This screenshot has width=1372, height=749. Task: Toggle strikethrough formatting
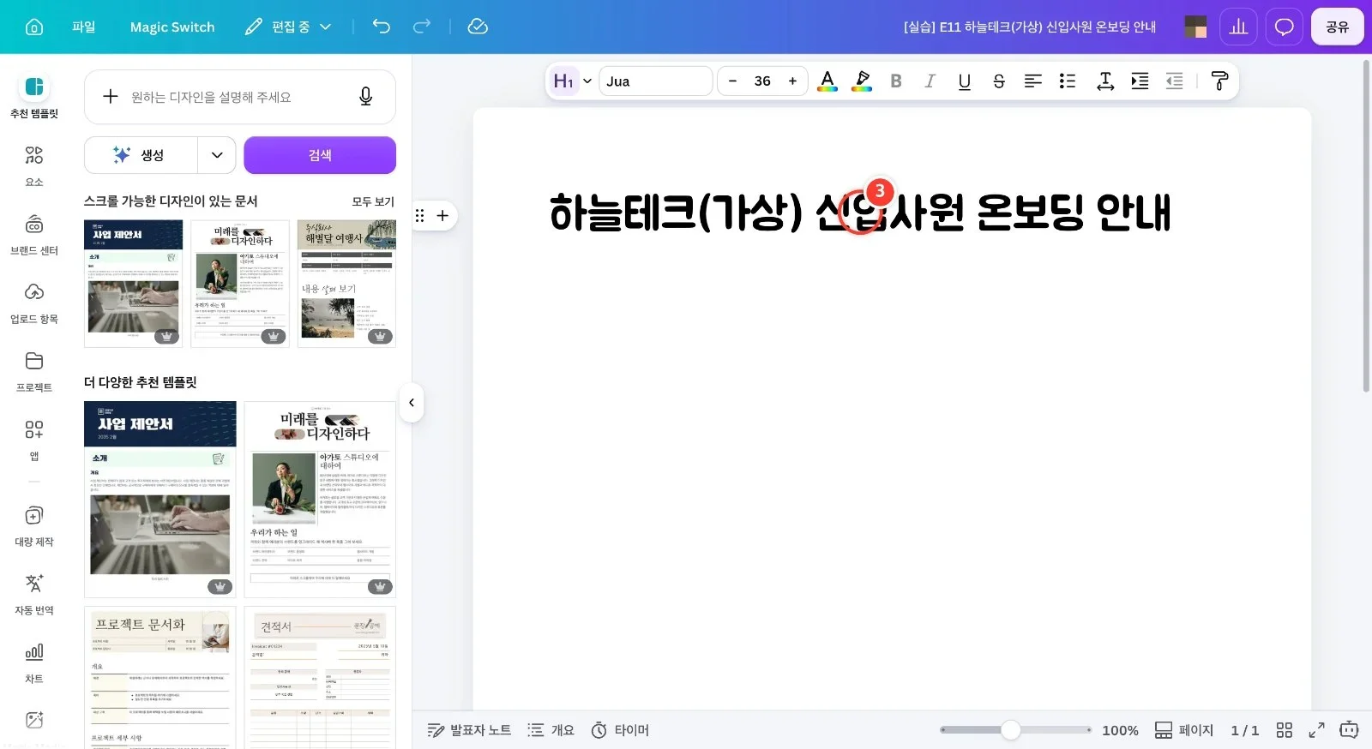pos(999,81)
